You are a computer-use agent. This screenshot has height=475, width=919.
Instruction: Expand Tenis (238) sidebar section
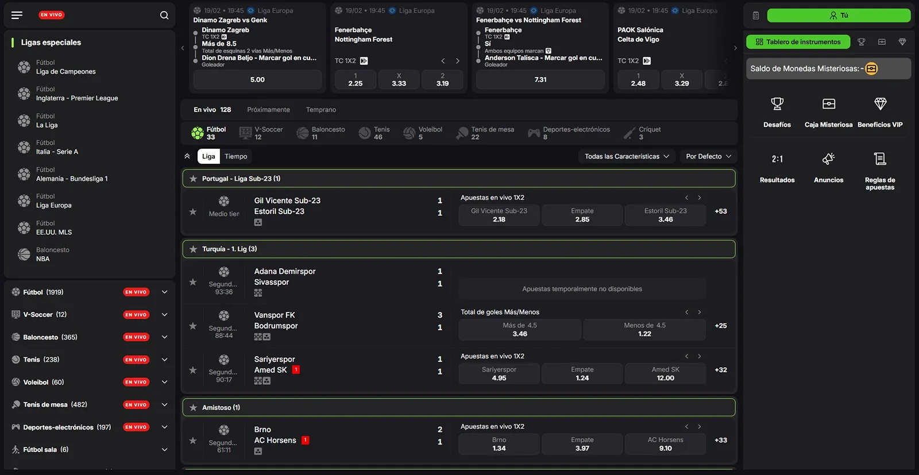[164, 360]
